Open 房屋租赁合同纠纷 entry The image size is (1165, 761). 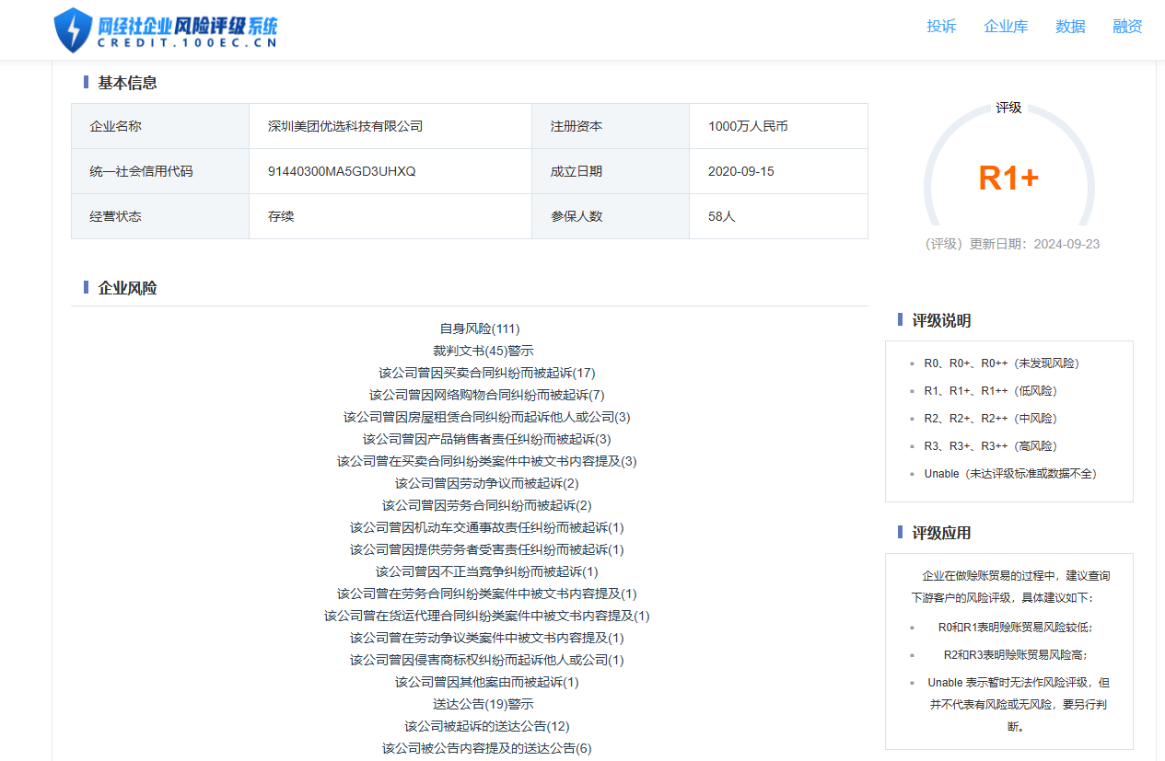487,417
